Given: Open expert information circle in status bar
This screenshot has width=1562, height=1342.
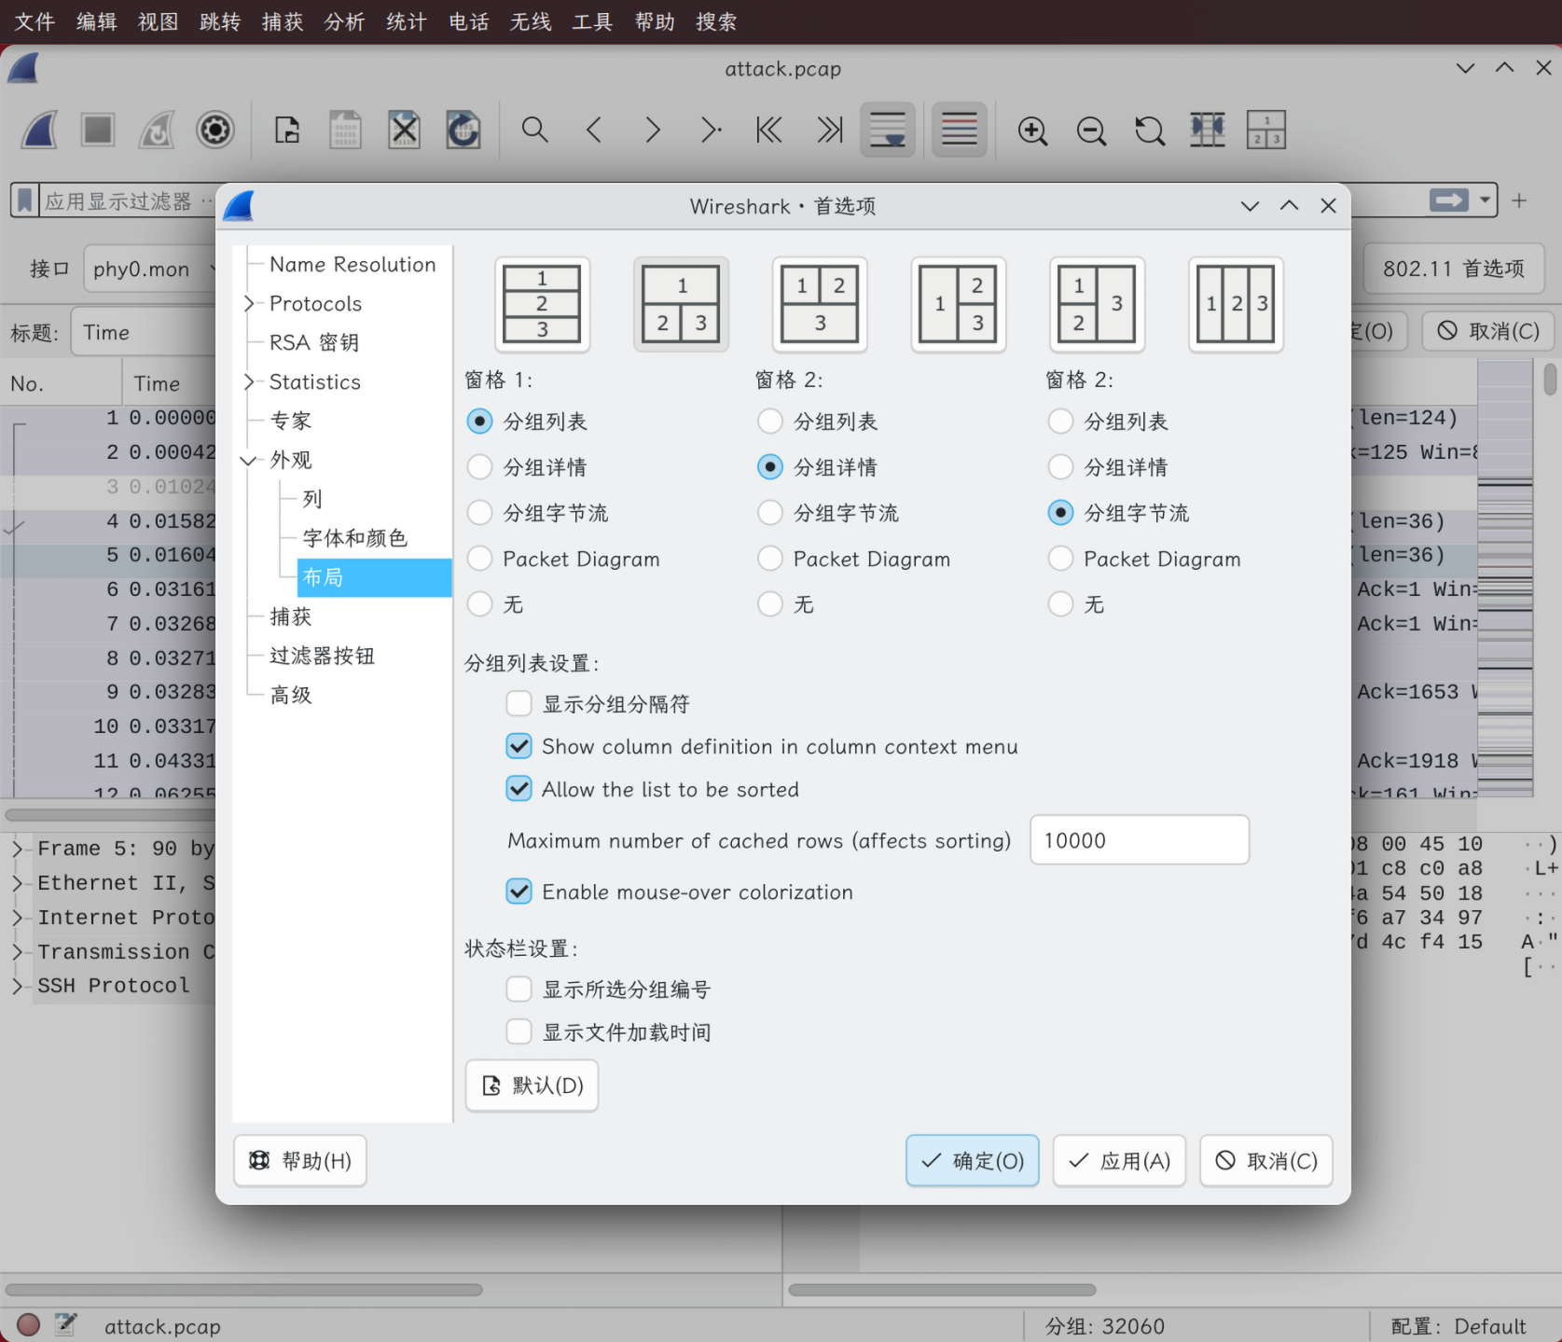Looking at the screenshot, I should tap(28, 1324).
